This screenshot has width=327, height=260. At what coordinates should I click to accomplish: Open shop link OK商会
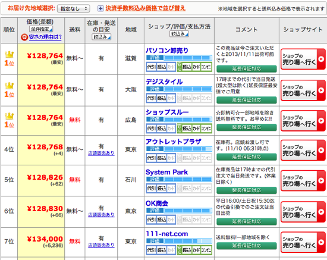[157, 203]
